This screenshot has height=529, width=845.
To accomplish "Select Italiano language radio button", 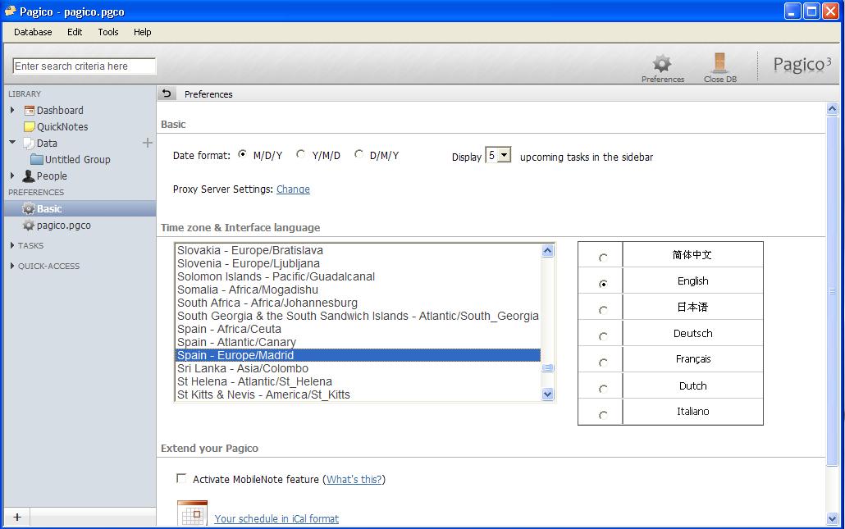I will [603, 415].
